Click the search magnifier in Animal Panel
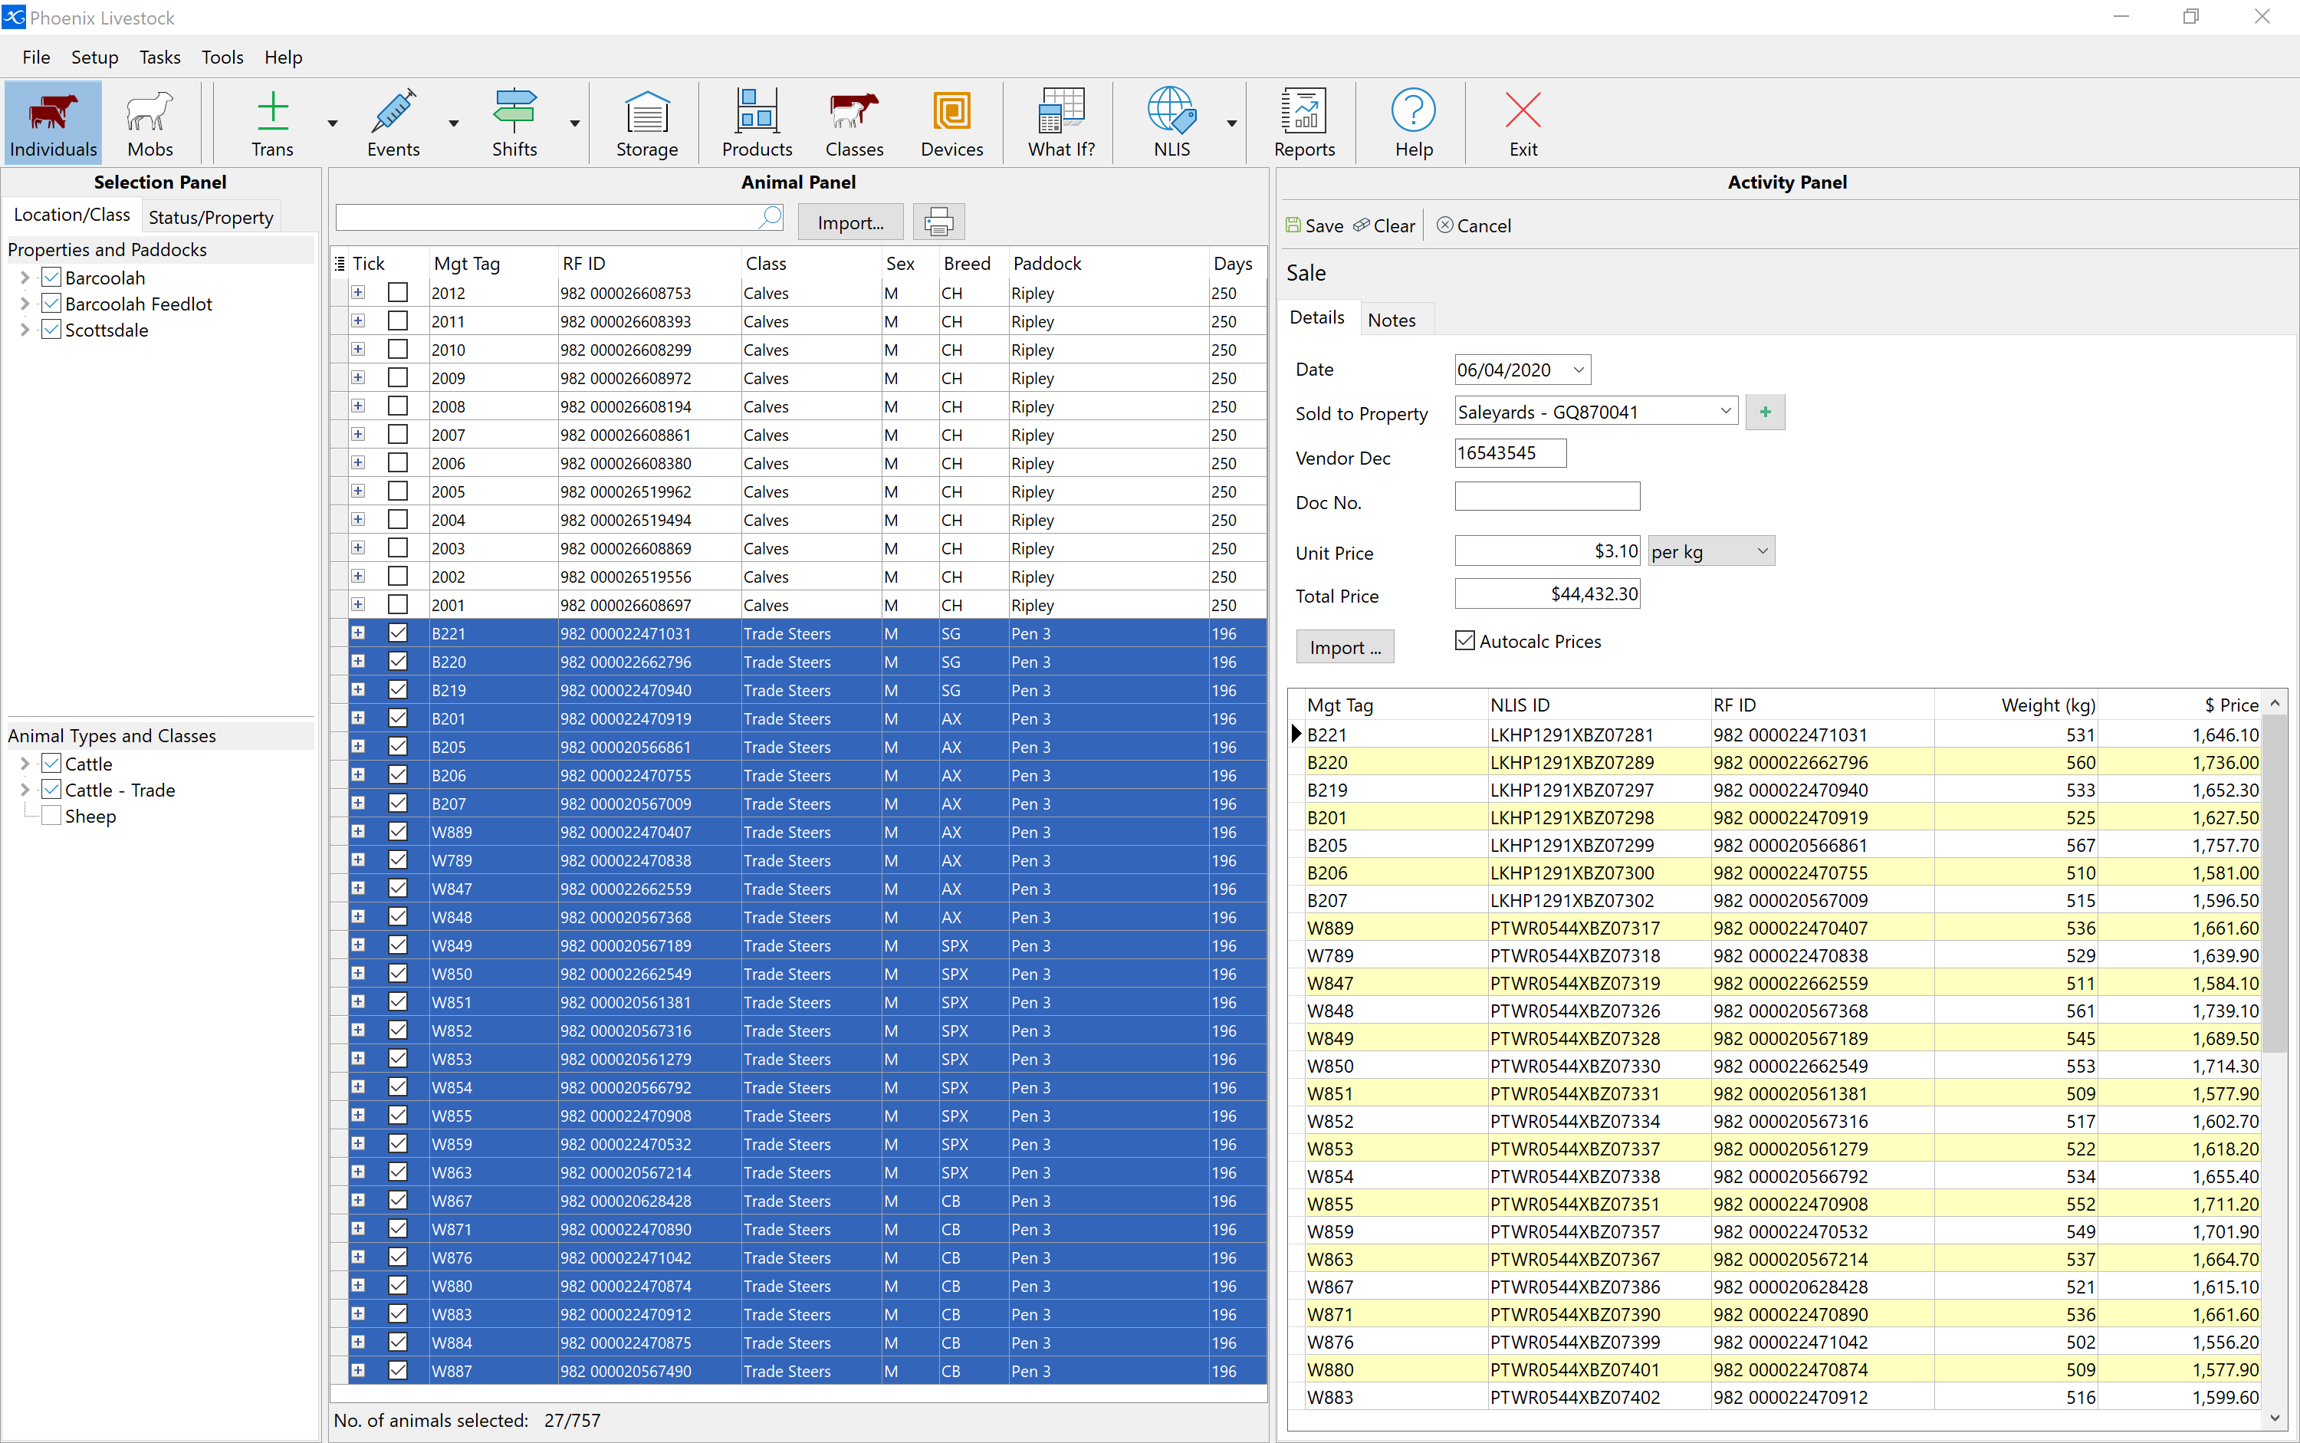The height and width of the screenshot is (1443, 2300). 769,218
